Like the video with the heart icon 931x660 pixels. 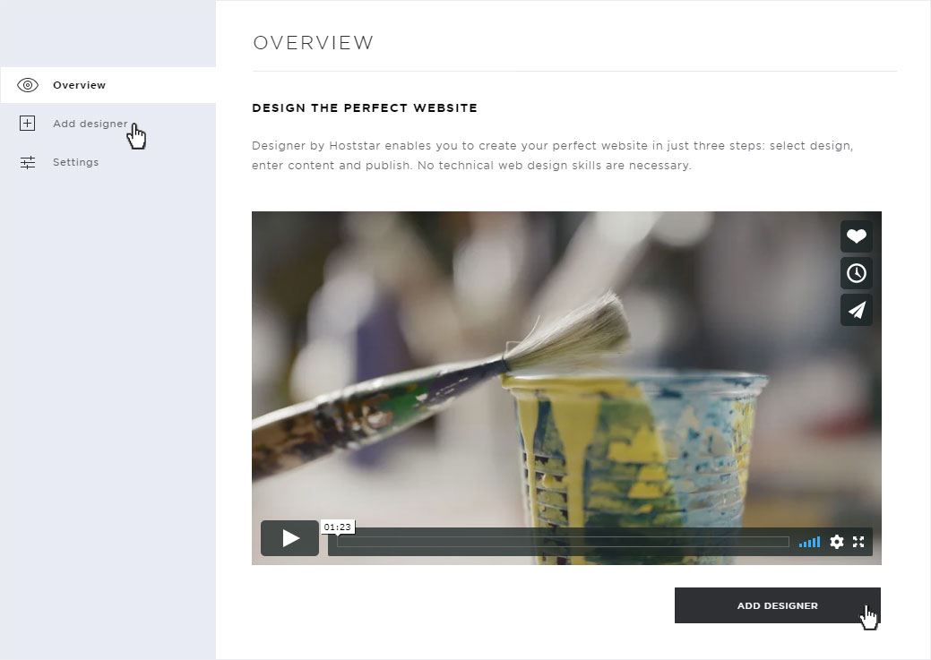[x=857, y=236]
